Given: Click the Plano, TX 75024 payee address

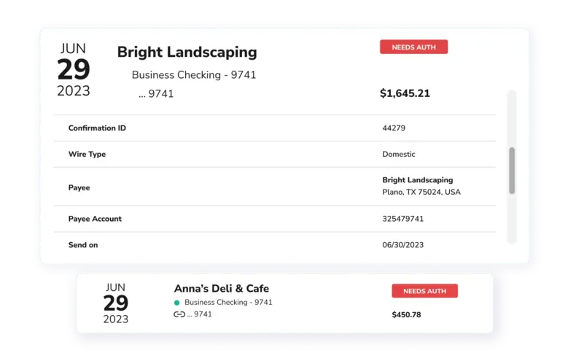Looking at the screenshot, I should click(x=421, y=193).
